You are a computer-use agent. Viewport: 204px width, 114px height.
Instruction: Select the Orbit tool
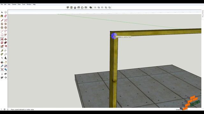coord(2,62)
